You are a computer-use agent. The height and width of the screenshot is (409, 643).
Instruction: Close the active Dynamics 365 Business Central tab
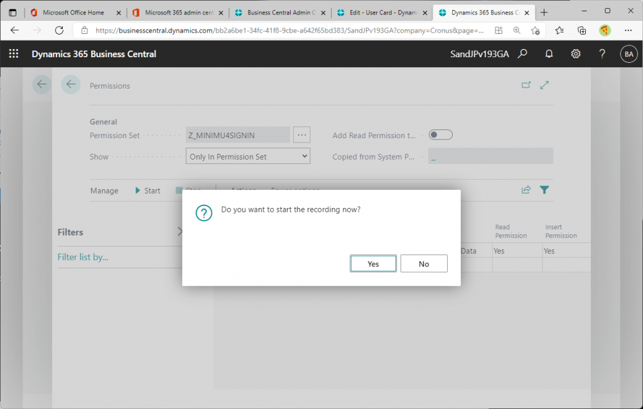tap(527, 13)
